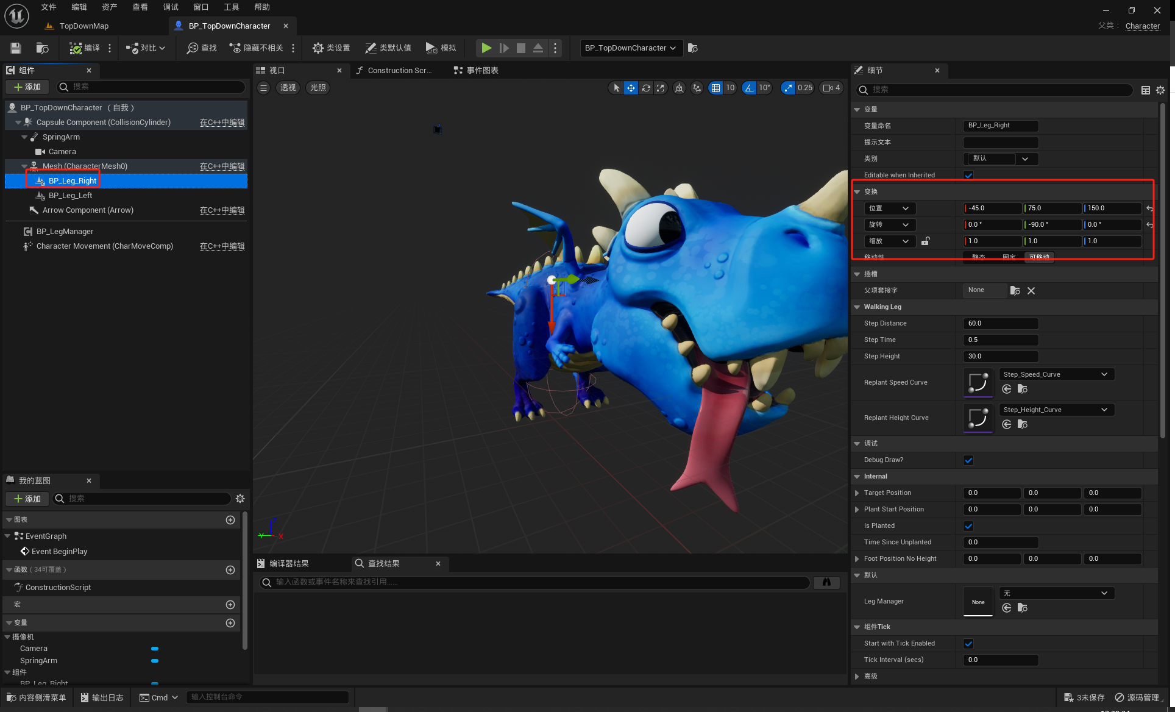Expand Target Position property
The image size is (1175, 712).
[857, 493]
